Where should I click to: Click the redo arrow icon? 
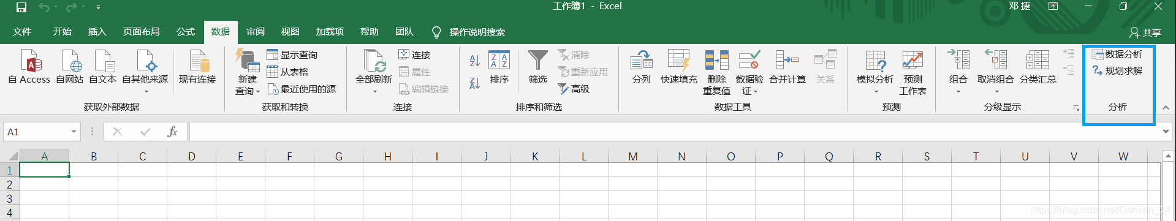tap(71, 7)
